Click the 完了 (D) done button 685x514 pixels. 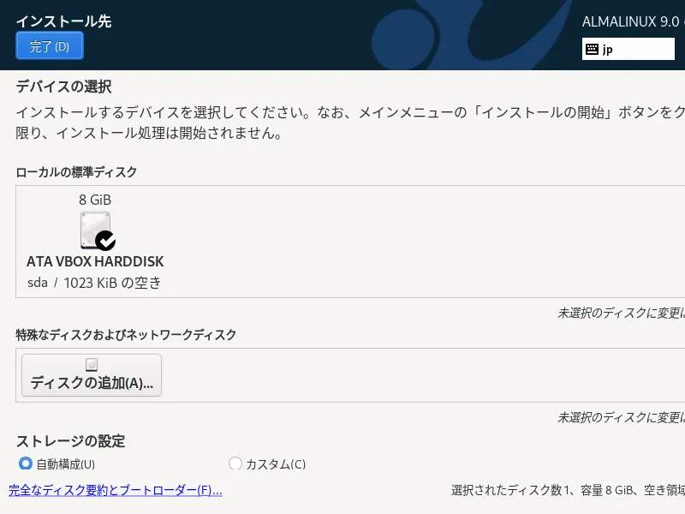[x=50, y=46]
